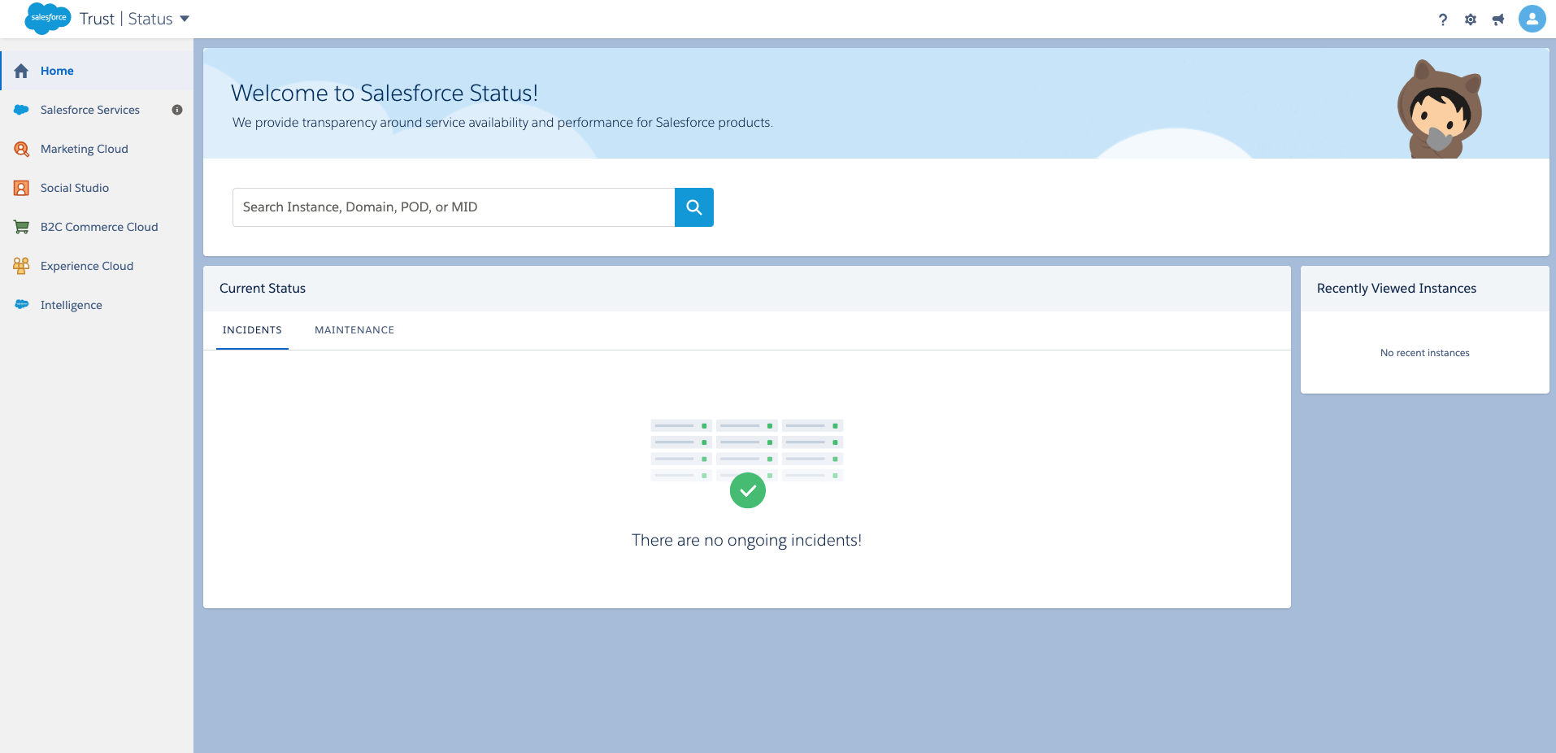Open Experience Cloud status page
1556x753 pixels.
87,266
